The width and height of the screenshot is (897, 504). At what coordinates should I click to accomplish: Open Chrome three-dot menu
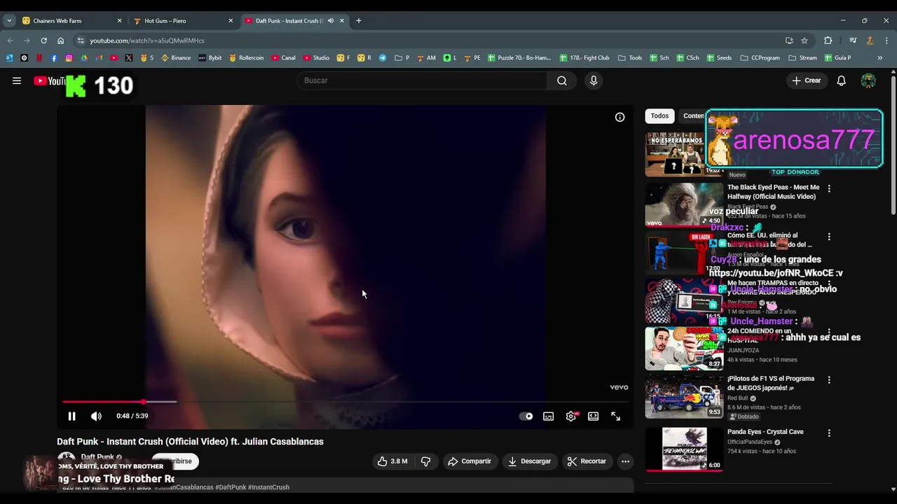[x=886, y=41]
